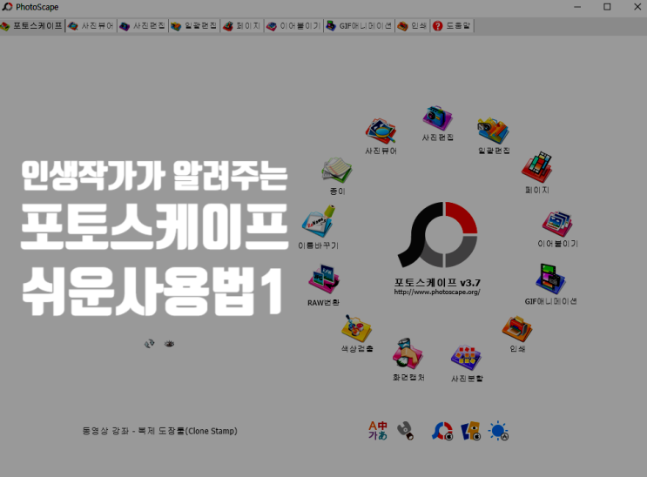Screen dimensions: 647x477
Task: Click the blue-red PhotoScape icon at bottom
Action: point(442,431)
